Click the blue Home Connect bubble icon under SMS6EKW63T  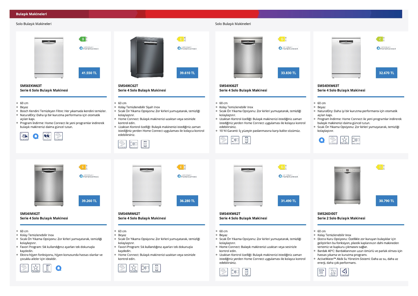(36, 136)
